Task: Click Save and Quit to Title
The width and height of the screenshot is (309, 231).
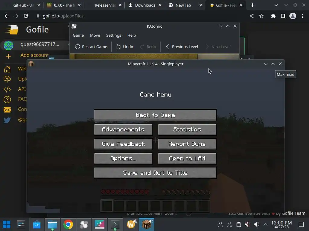Action: point(155,173)
